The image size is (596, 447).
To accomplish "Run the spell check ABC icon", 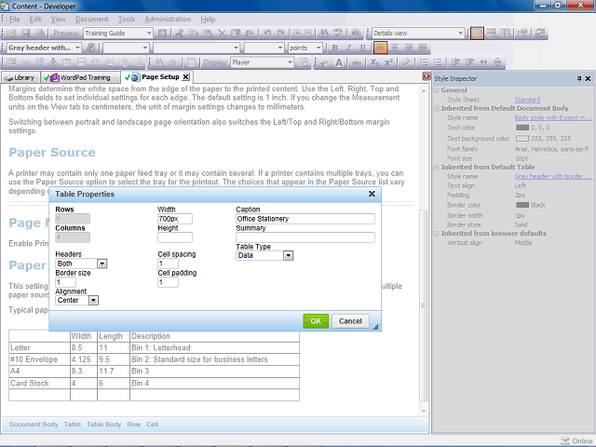I will pos(338,34).
